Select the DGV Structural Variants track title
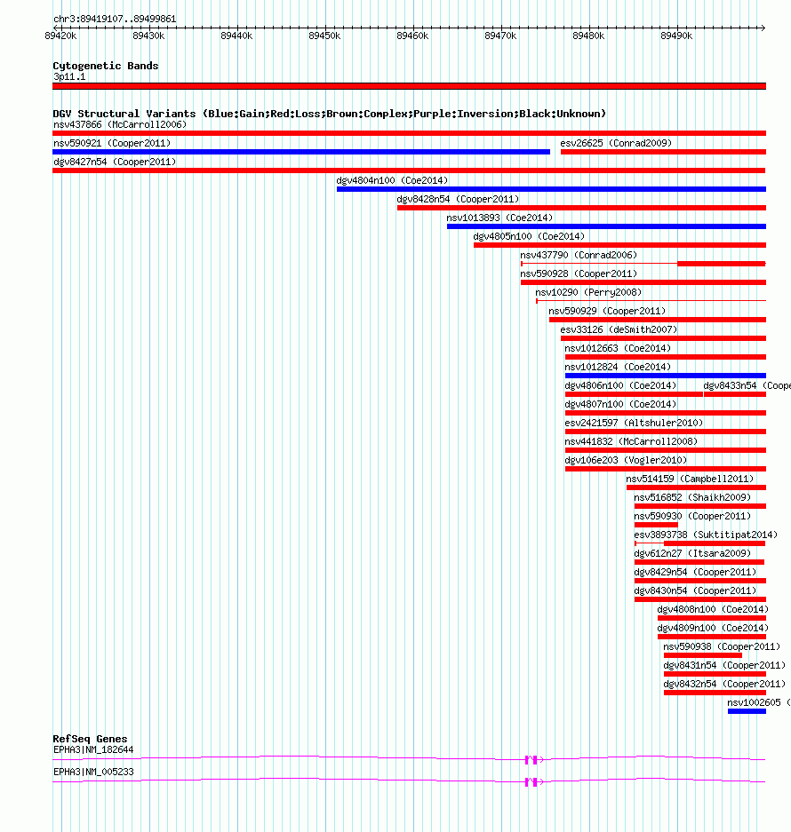The width and height of the screenshot is (791, 832). 330,114
